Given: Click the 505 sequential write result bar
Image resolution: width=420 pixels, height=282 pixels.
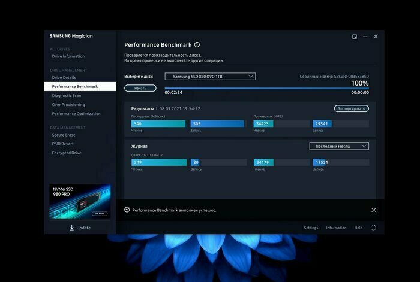Looking at the screenshot, I should [217, 123].
